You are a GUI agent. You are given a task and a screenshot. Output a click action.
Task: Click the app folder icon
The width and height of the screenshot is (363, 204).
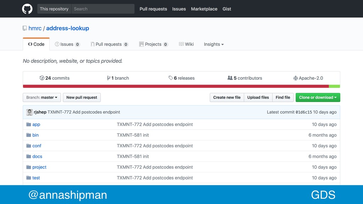[x=28, y=124]
